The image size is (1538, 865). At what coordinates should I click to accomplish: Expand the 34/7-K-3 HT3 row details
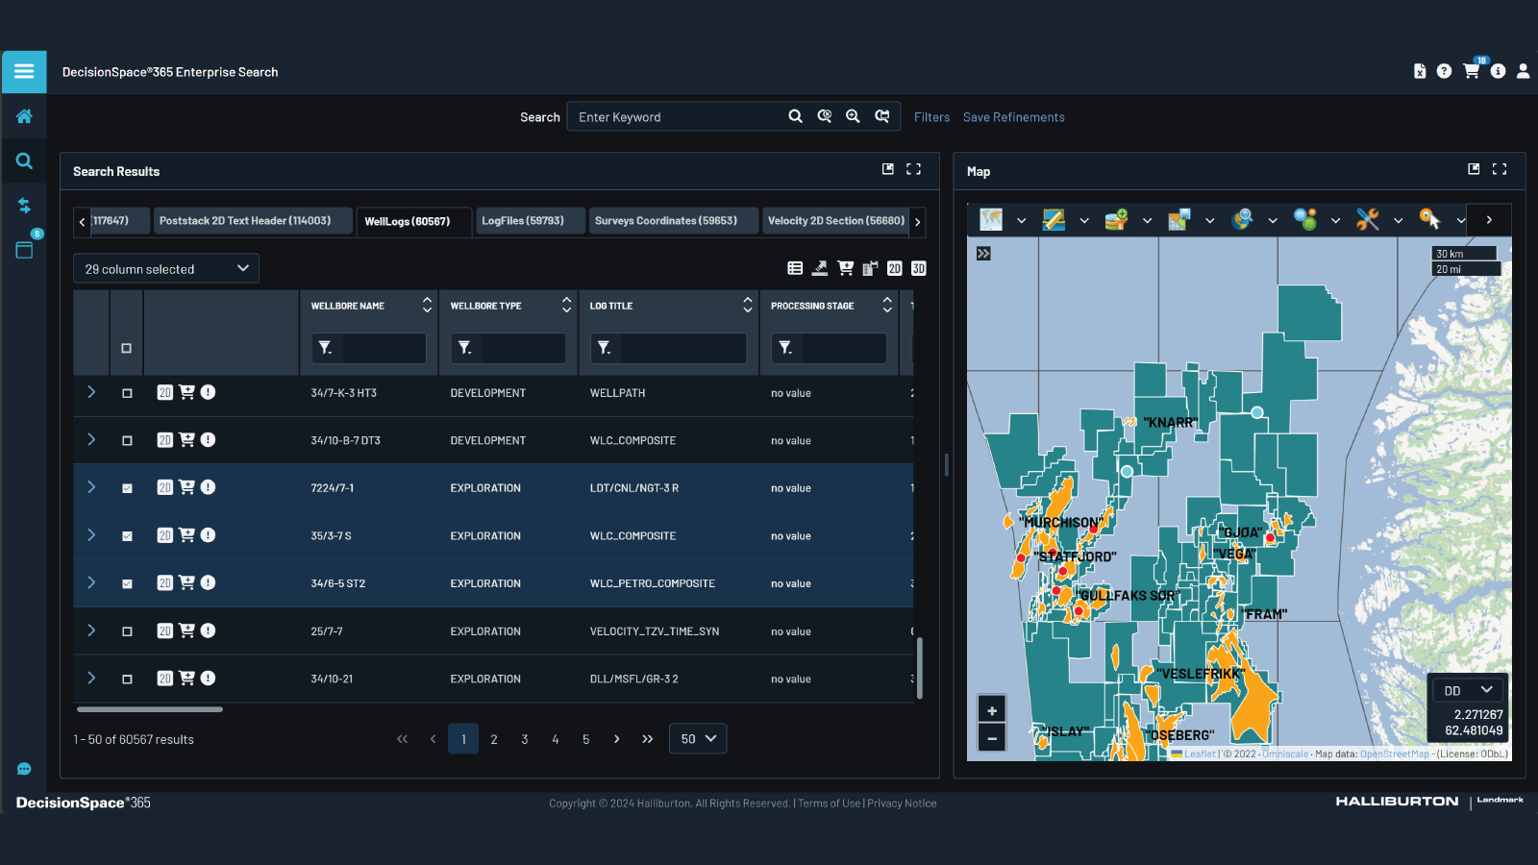(x=91, y=392)
